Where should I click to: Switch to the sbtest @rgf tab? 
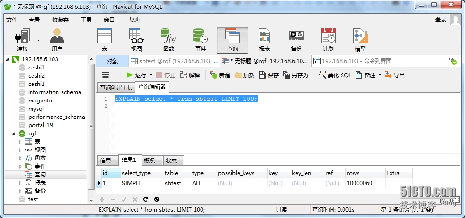[x=174, y=61]
